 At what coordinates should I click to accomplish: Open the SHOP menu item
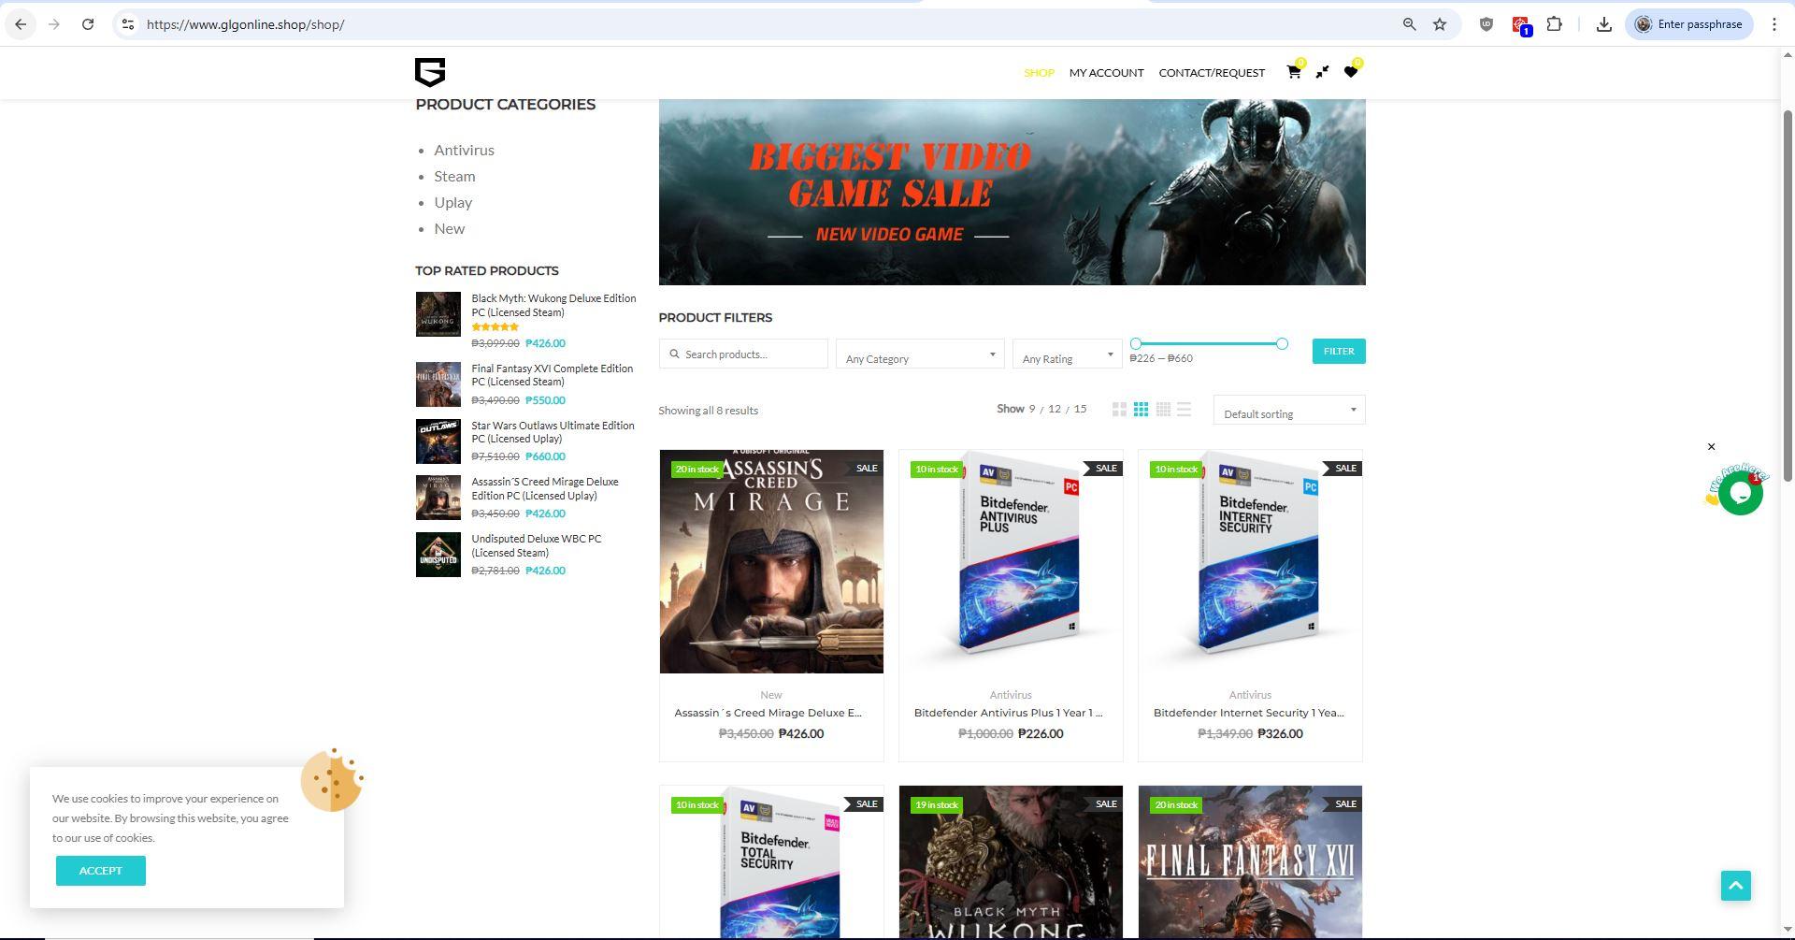(1039, 73)
